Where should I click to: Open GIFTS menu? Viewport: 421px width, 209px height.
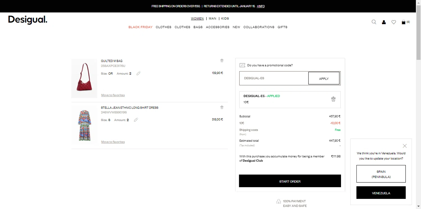pos(282,27)
